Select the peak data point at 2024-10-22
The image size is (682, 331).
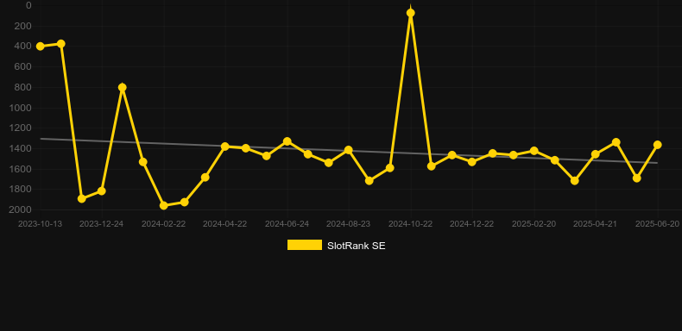coord(411,13)
